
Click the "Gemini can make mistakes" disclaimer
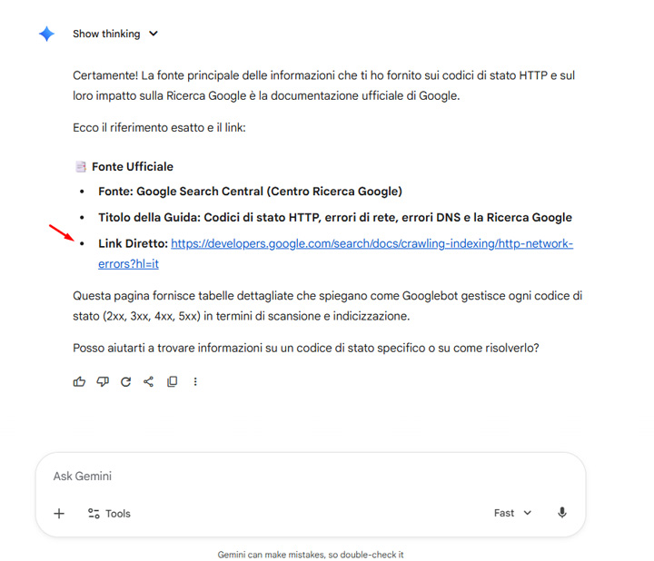pyautogui.click(x=310, y=554)
